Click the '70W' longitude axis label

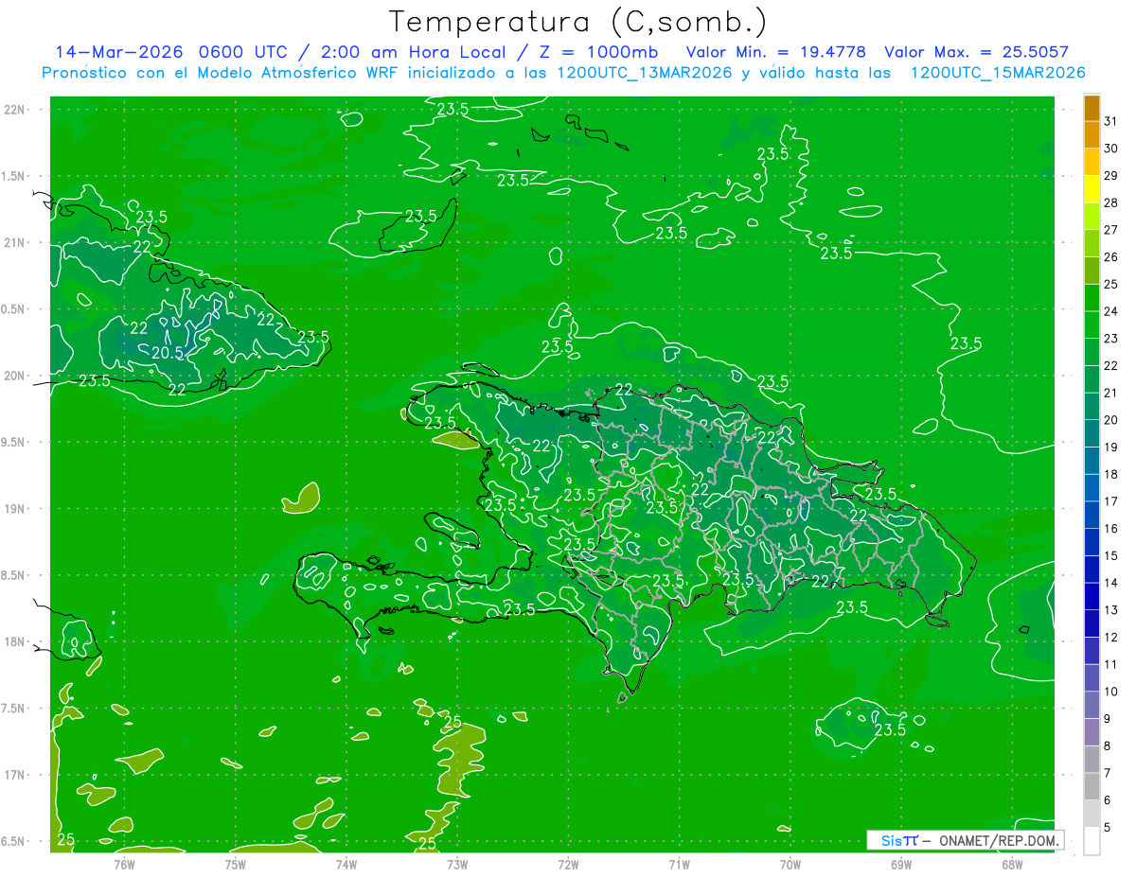pyautogui.click(x=790, y=864)
